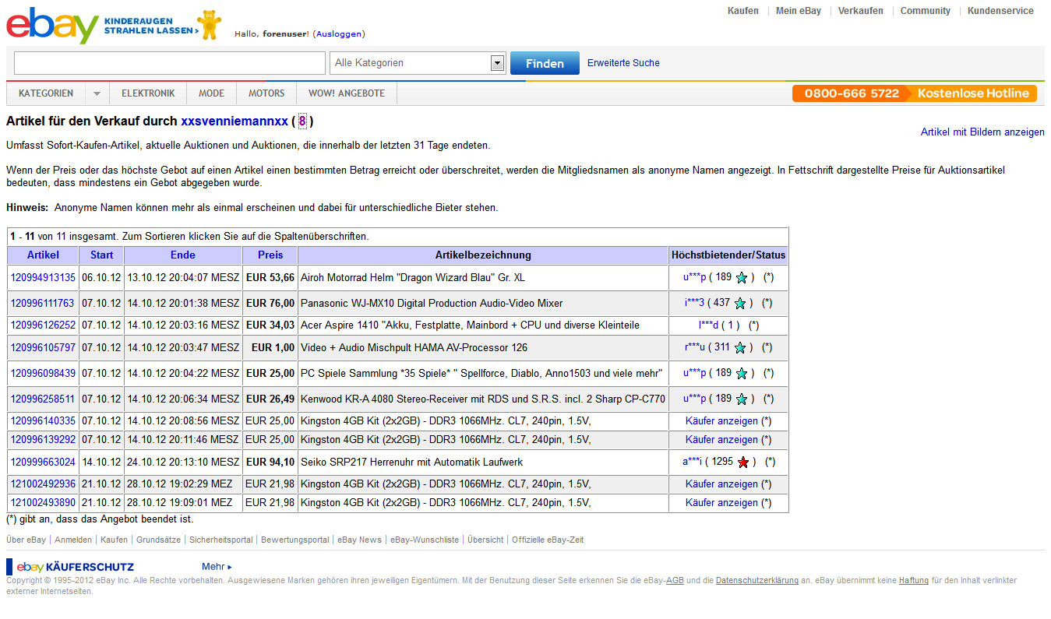Click the Ausloggen link
The height and width of the screenshot is (619, 1051).
click(338, 34)
